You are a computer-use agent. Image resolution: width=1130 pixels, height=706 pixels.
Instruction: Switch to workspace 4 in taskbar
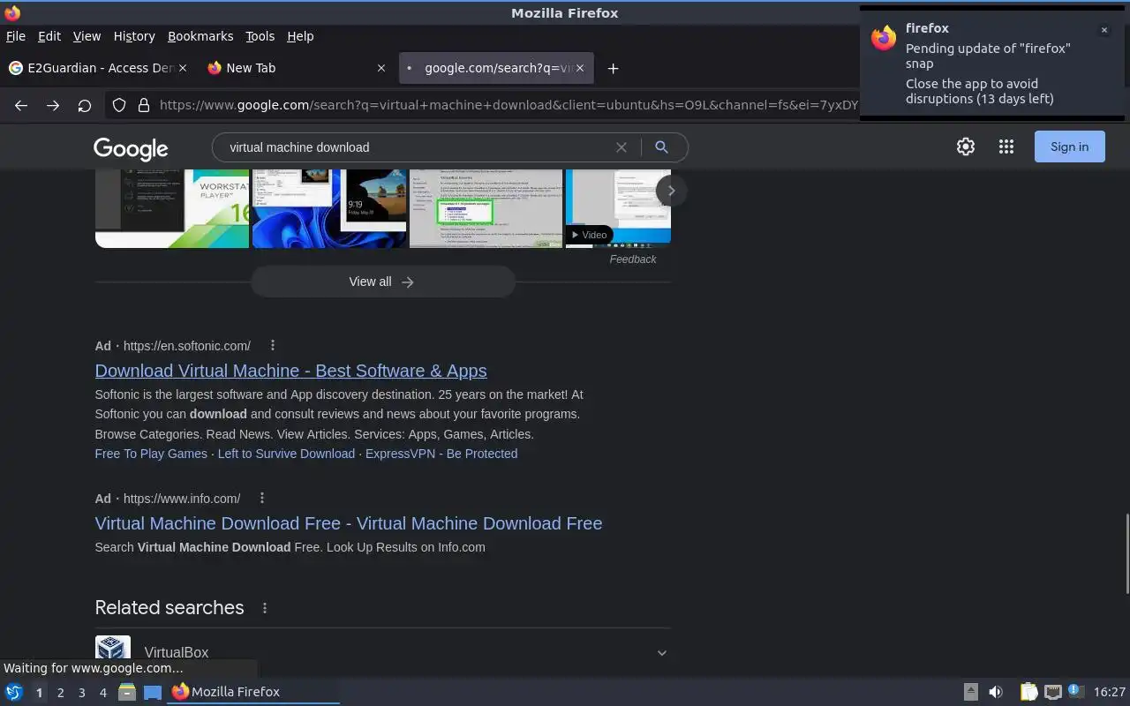(x=103, y=693)
